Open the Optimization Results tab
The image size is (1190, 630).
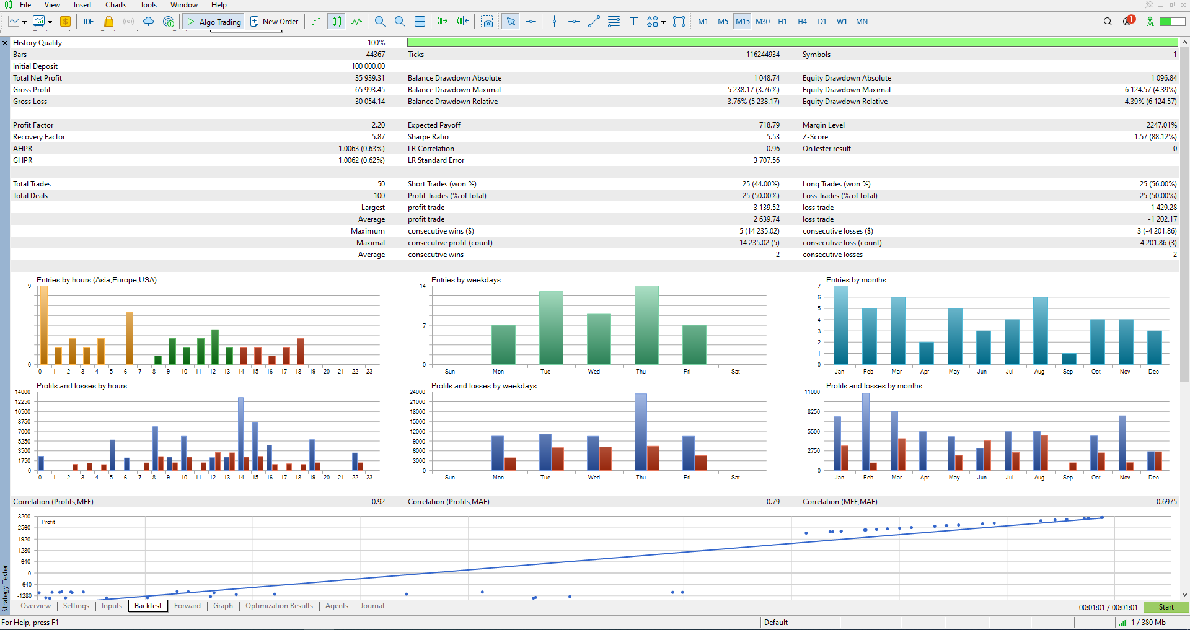coord(279,606)
